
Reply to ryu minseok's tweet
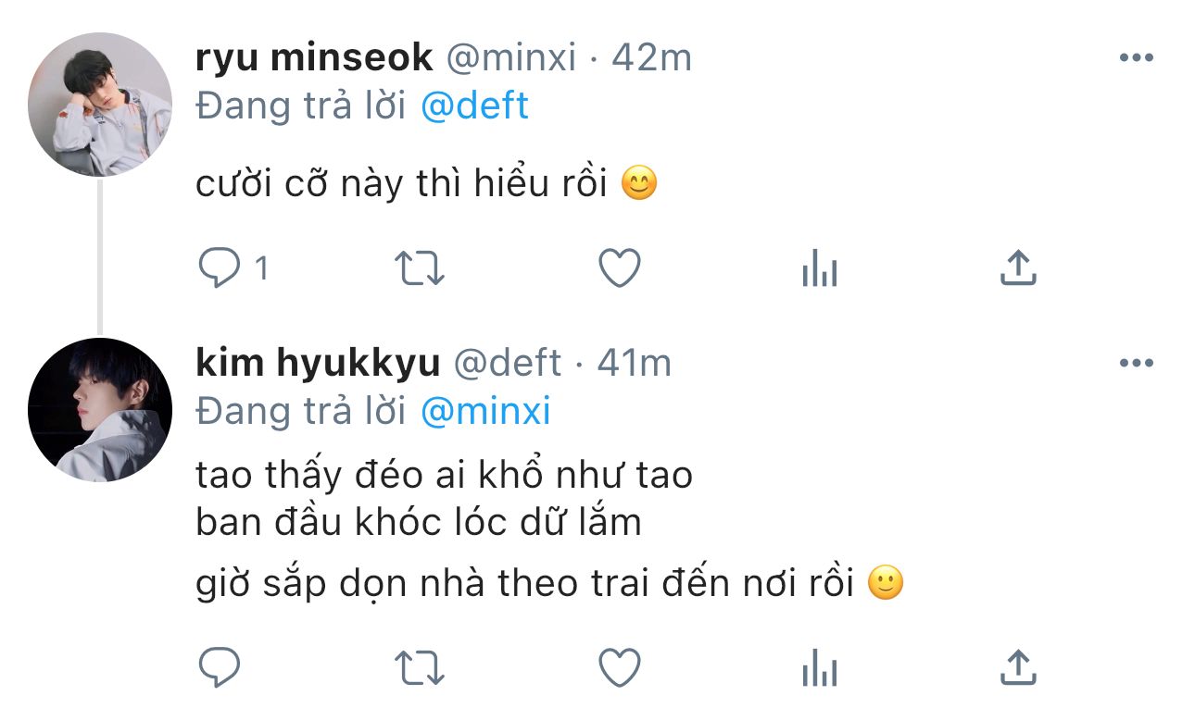tap(220, 269)
